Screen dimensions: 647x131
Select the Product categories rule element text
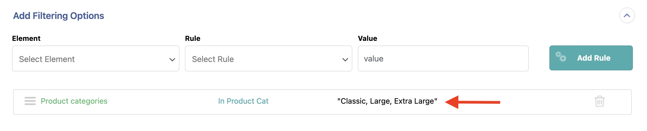[74, 101]
